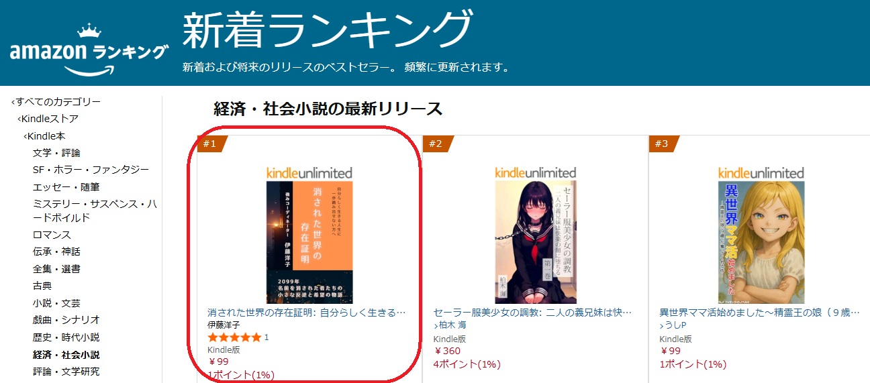The image size is (870, 383).
Task: Select SF・ホラー・ファンタジー category
Action: pos(91,170)
